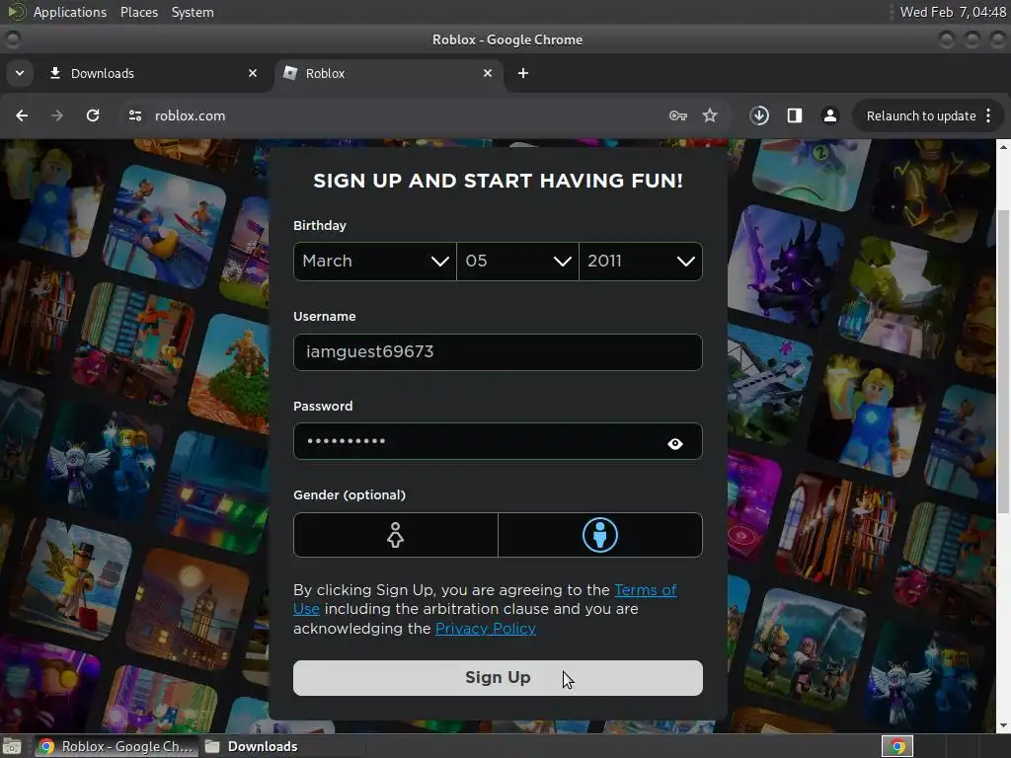Open the birthday year dropdown showing 2011
The width and height of the screenshot is (1011, 758).
[x=641, y=261]
